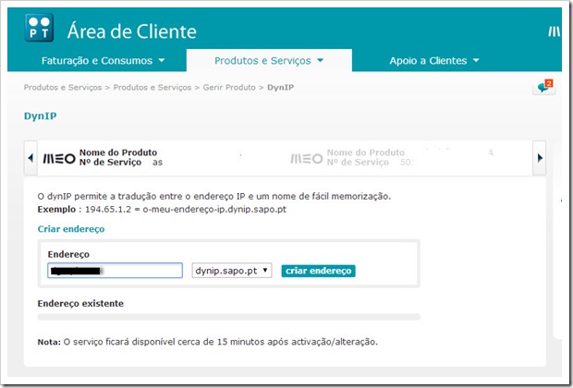Click the 'Área de Cliente' header title

pyautogui.click(x=132, y=31)
